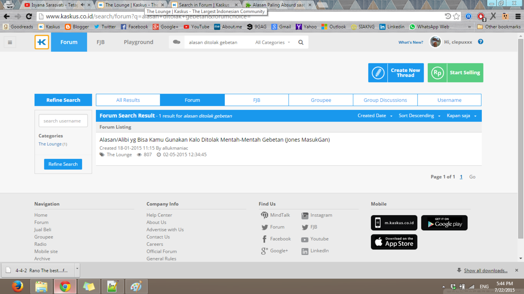Switch to the Alasan Paling Absurd tab

278,5
